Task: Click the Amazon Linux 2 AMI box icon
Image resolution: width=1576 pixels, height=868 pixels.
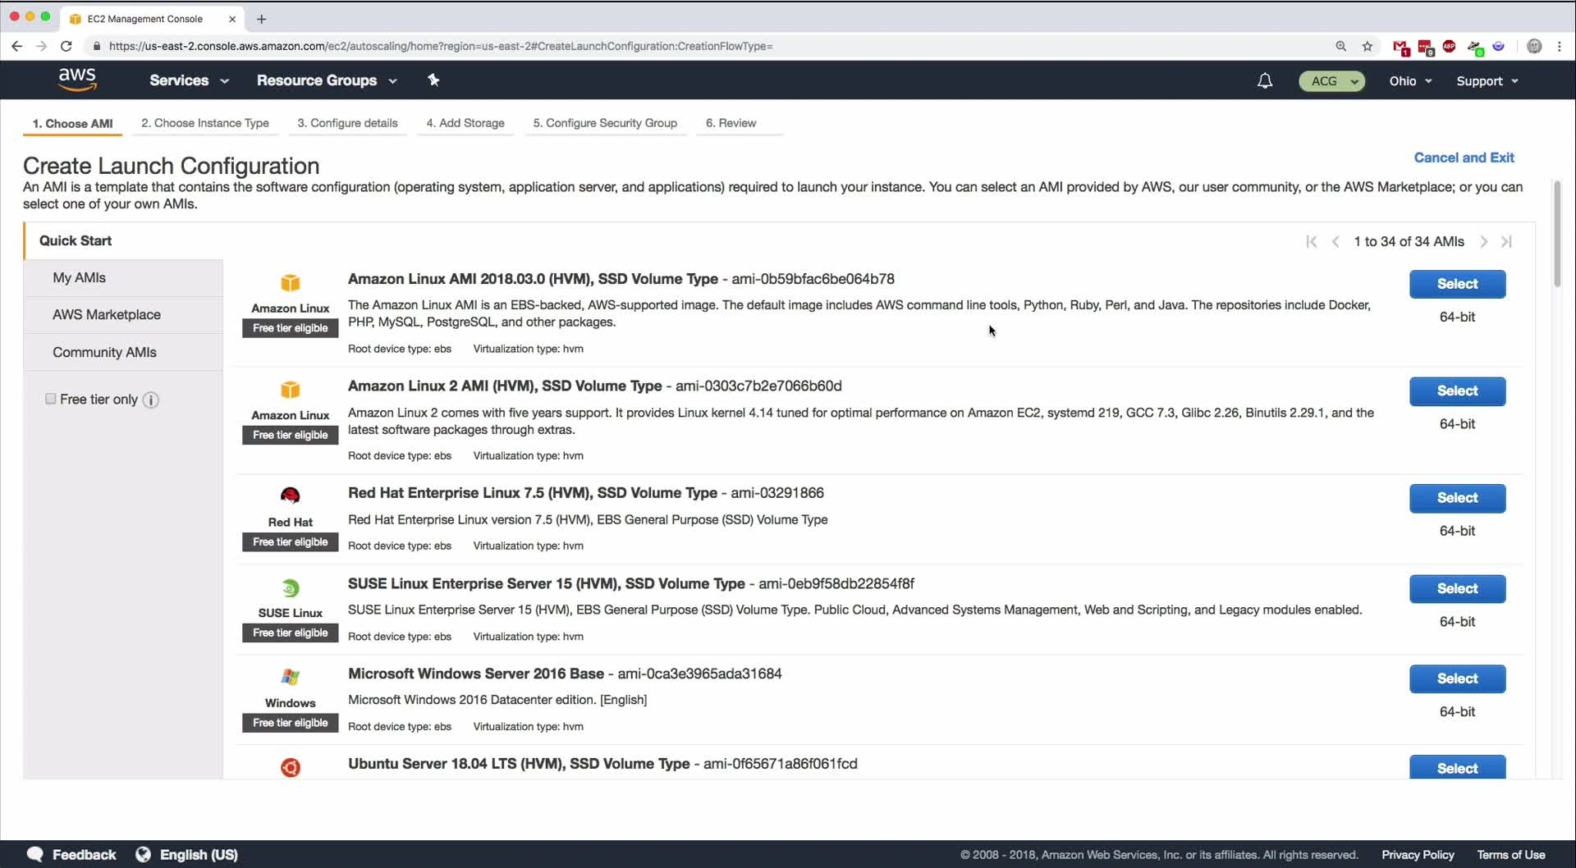Action: click(x=291, y=390)
